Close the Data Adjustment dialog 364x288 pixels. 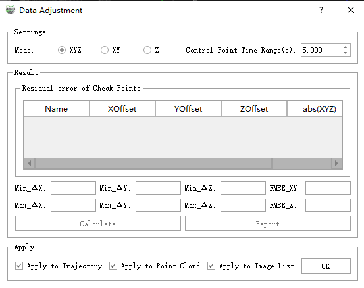tap(351, 10)
